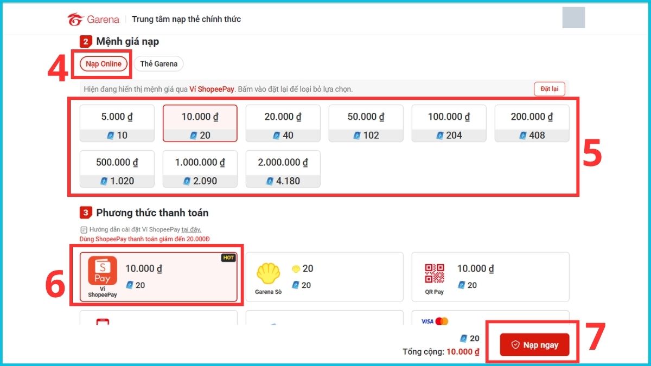Choose the 200.000 đ denomination
651x366 pixels.
pyautogui.click(x=532, y=123)
